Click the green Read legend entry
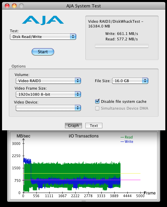This screenshot has height=207, width=167. (x=127, y=137)
